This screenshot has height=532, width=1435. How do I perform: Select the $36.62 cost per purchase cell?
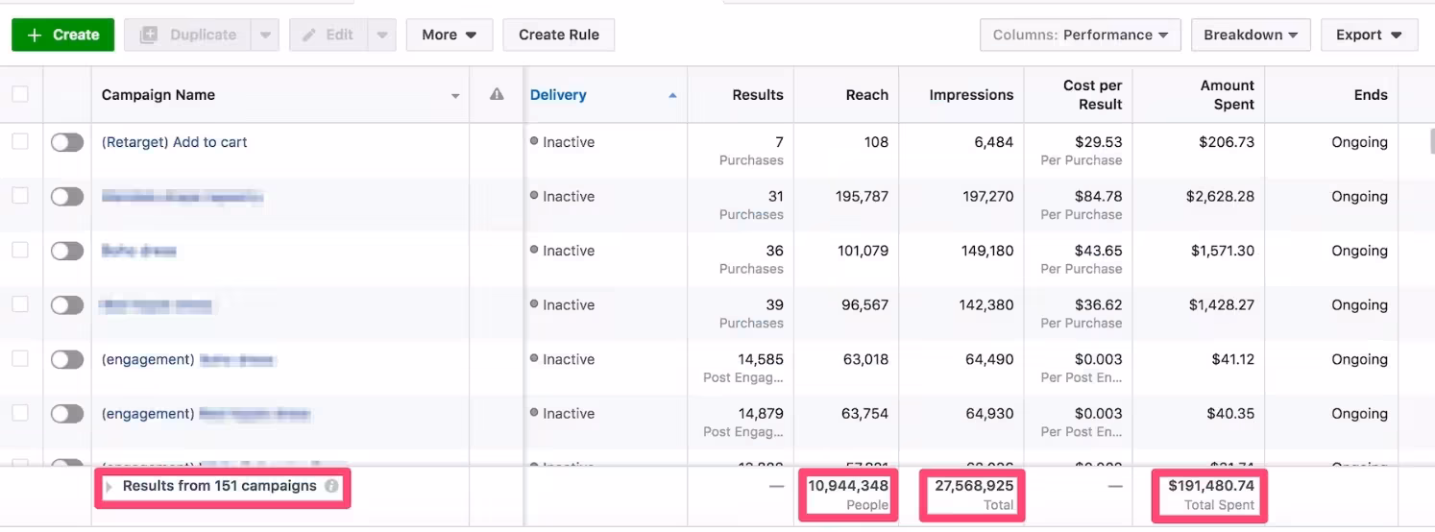pos(1099,305)
